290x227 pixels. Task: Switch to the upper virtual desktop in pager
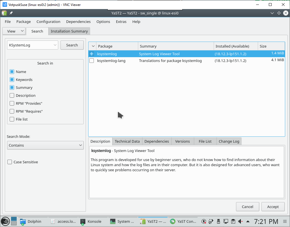14,219
